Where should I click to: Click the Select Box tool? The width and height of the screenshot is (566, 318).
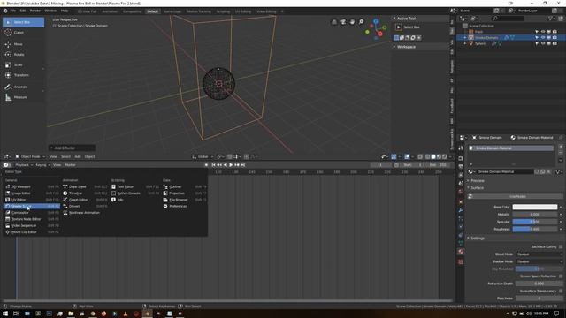point(23,22)
